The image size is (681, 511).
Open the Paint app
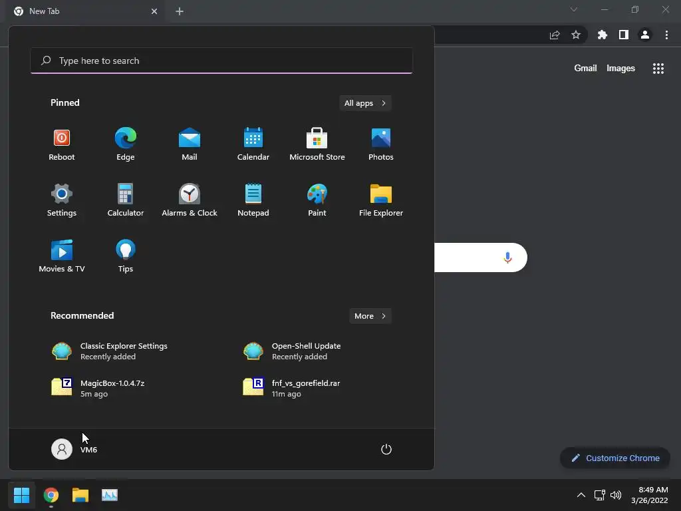tap(317, 200)
